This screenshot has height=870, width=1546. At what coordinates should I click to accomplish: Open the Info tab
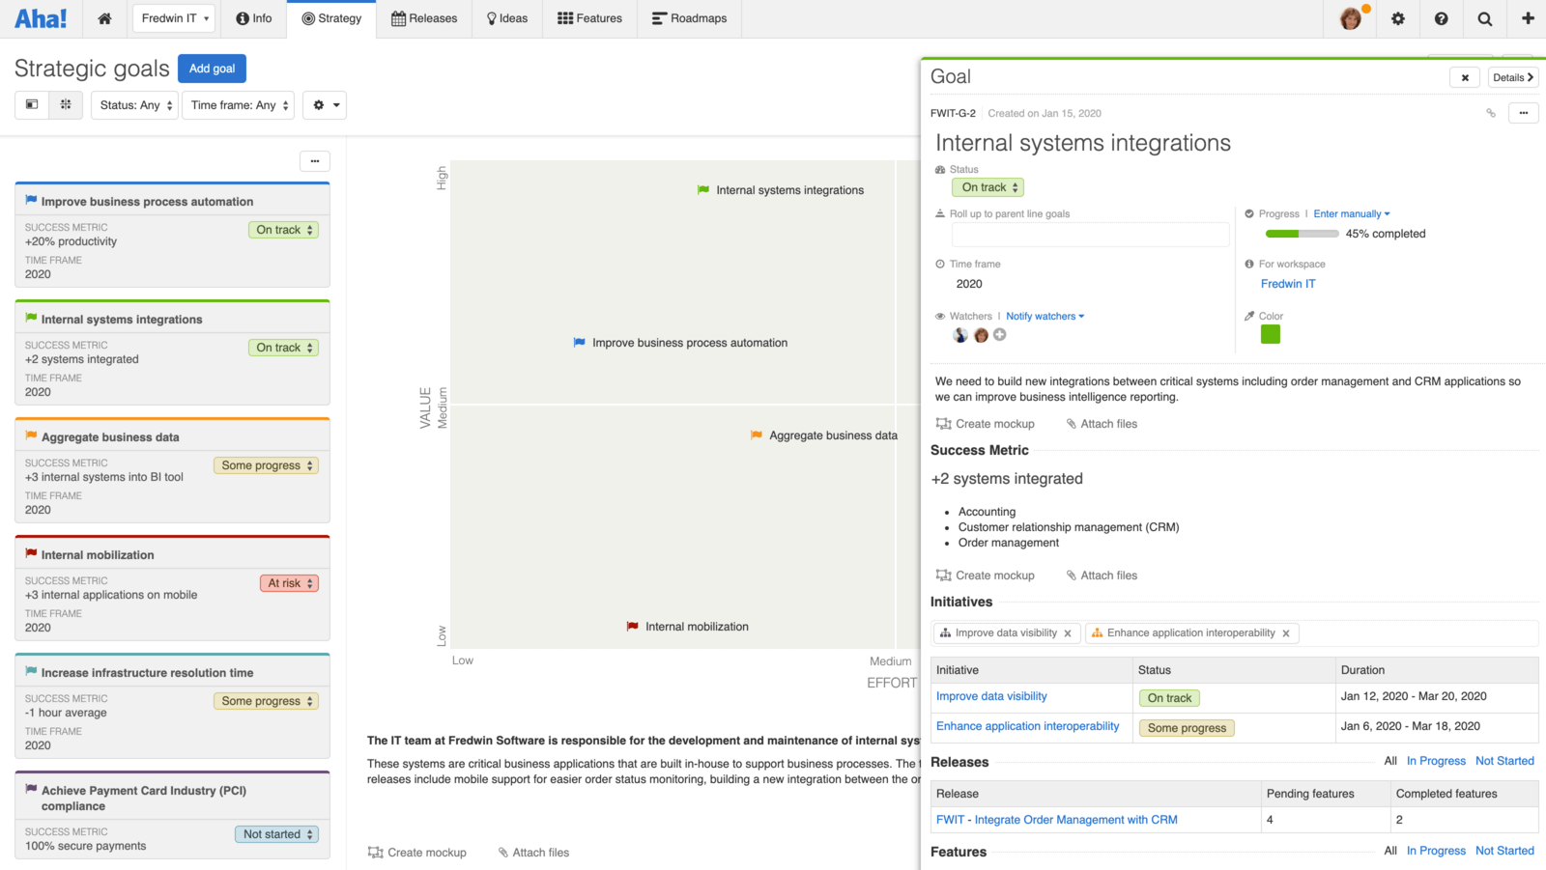pyautogui.click(x=254, y=18)
